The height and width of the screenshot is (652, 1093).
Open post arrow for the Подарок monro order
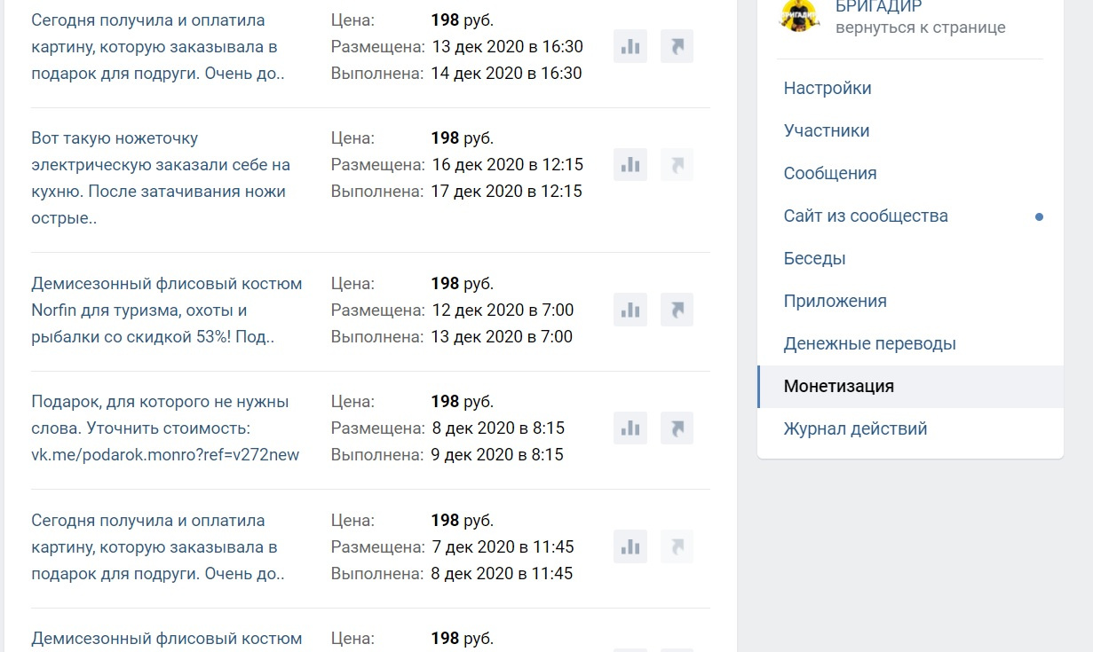pyautogui.click(x=677, y=428)
